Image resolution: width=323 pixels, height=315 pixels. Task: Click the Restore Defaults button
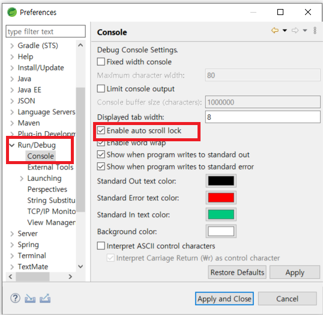click(x=237, y=272)
